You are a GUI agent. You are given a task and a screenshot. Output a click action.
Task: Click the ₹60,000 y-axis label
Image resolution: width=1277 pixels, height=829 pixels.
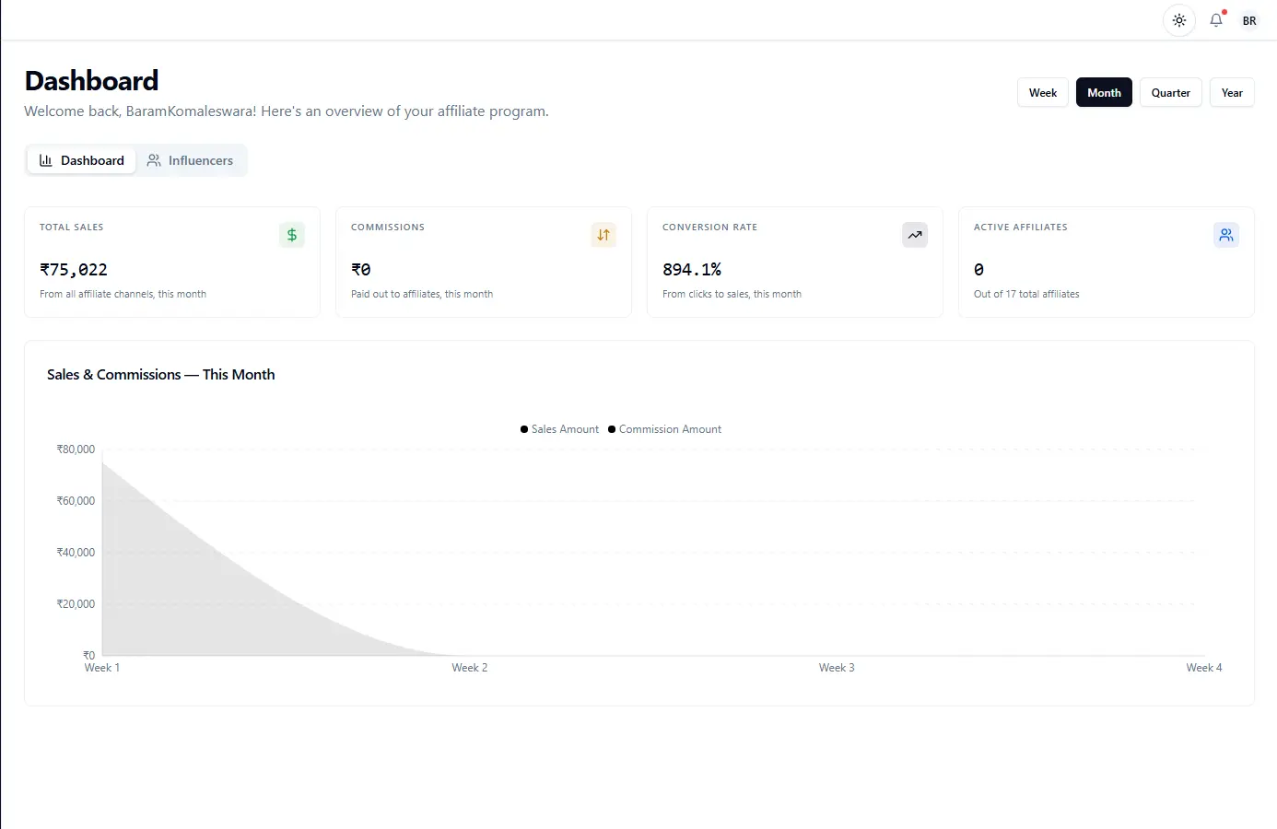(76, 501)
